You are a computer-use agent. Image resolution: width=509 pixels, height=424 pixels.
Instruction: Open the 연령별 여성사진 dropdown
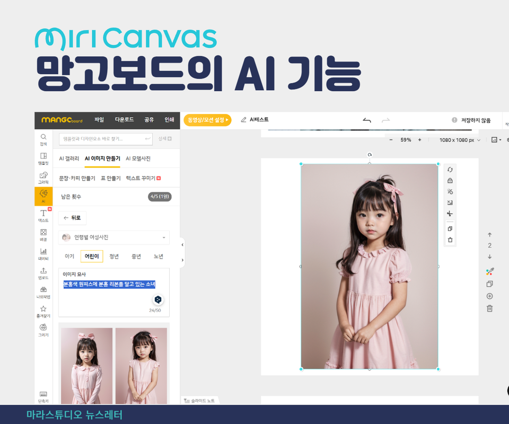[114, 237]
